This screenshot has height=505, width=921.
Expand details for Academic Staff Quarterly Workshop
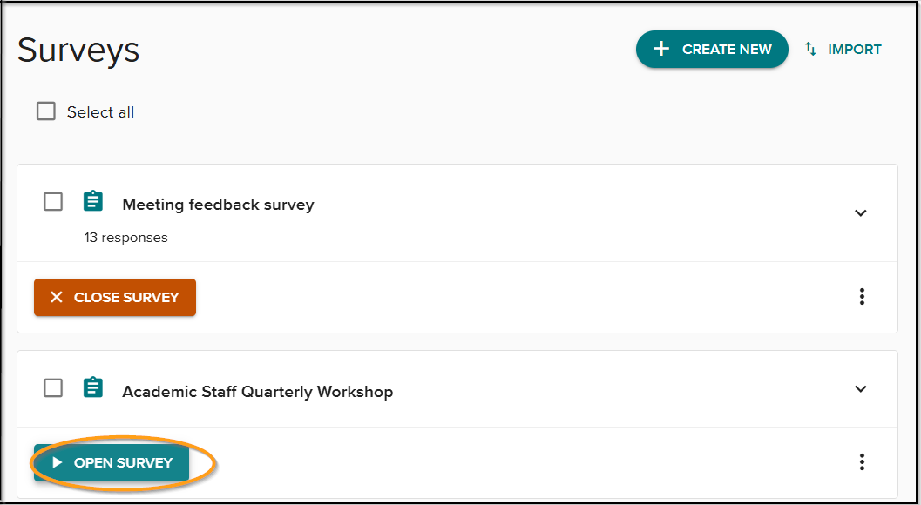(x=861, y=389)
